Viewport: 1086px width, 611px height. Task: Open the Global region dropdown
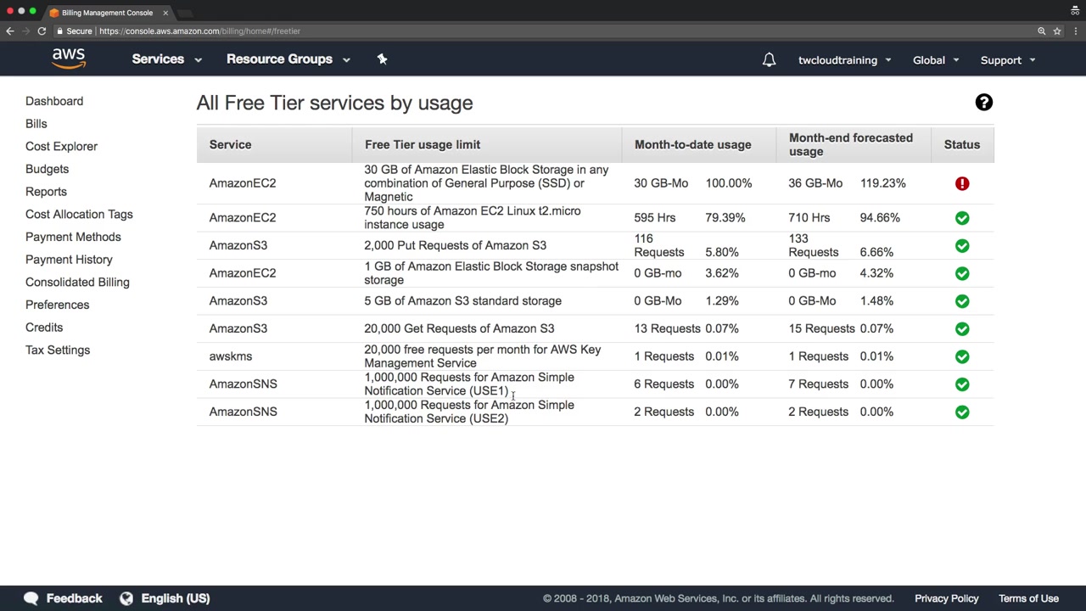pyautogui.click(x=935, y=60)
